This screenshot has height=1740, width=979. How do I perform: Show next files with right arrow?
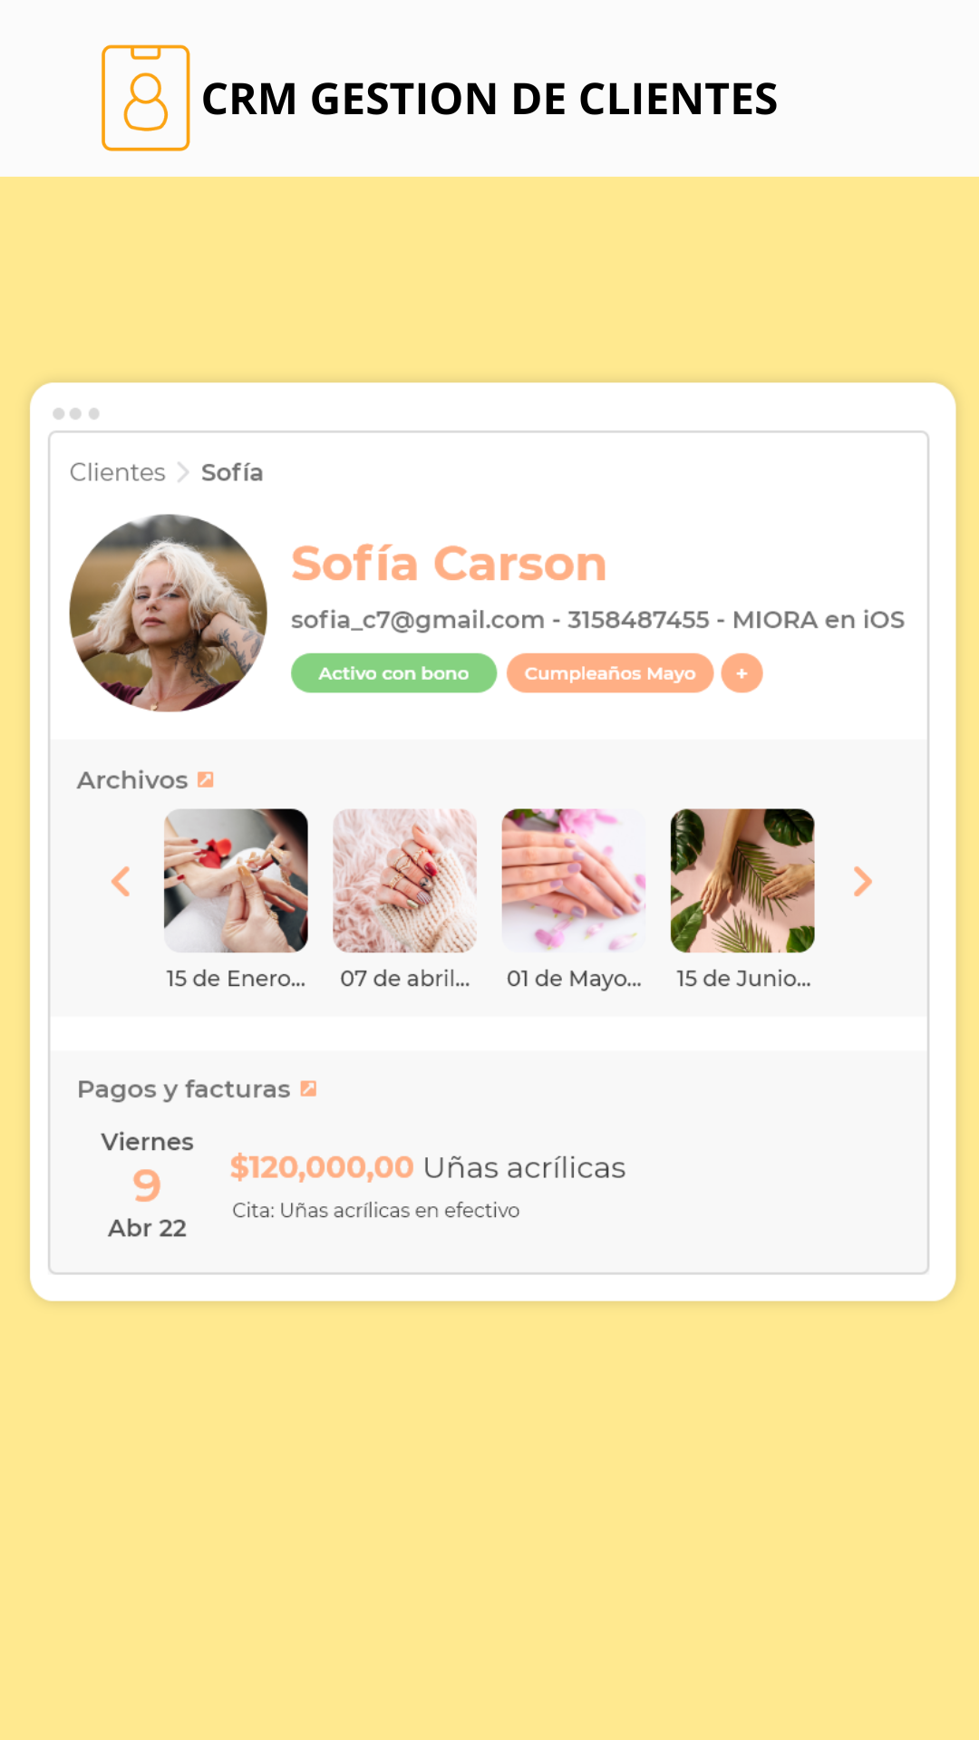[863, 881]
